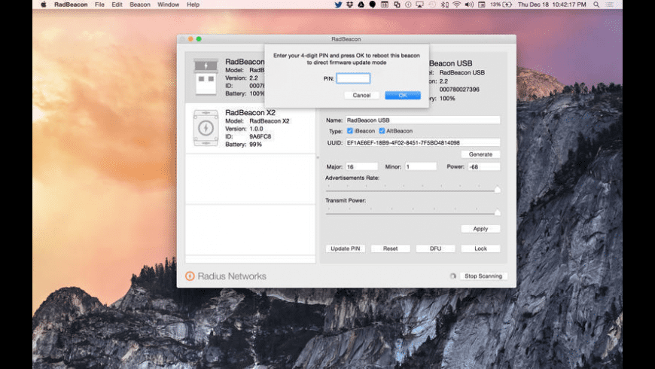Image resolution: width=655 pixels, height=369 pixels.
Task: Open the Beacon menu
Action: pyautogui.click(x=140, y=5)
